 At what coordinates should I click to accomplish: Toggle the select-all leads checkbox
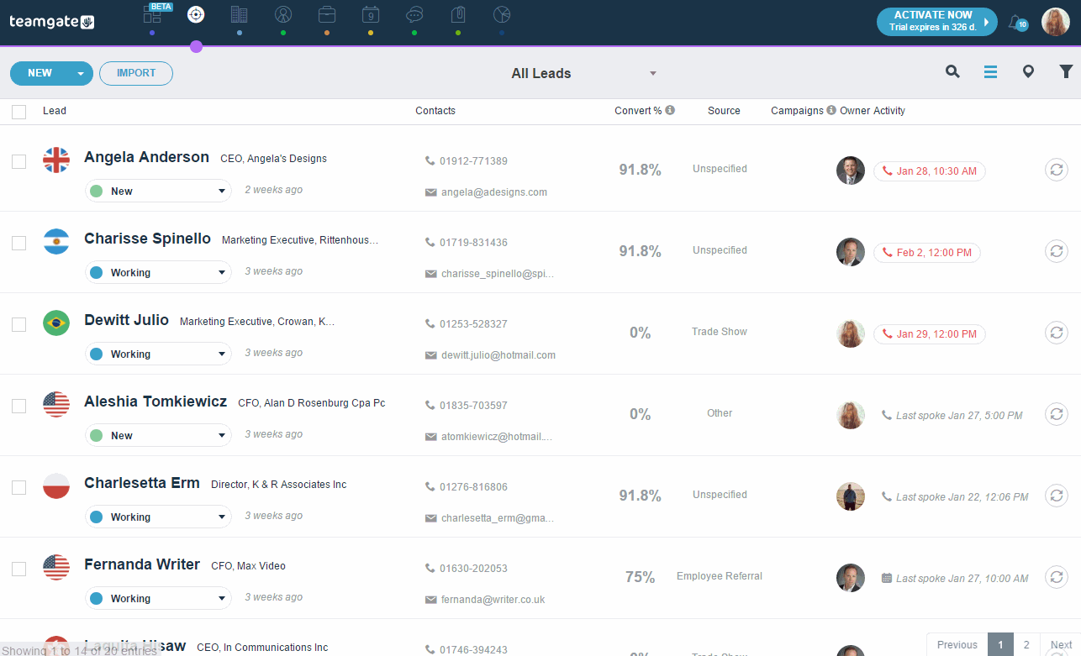pos(19,112)
